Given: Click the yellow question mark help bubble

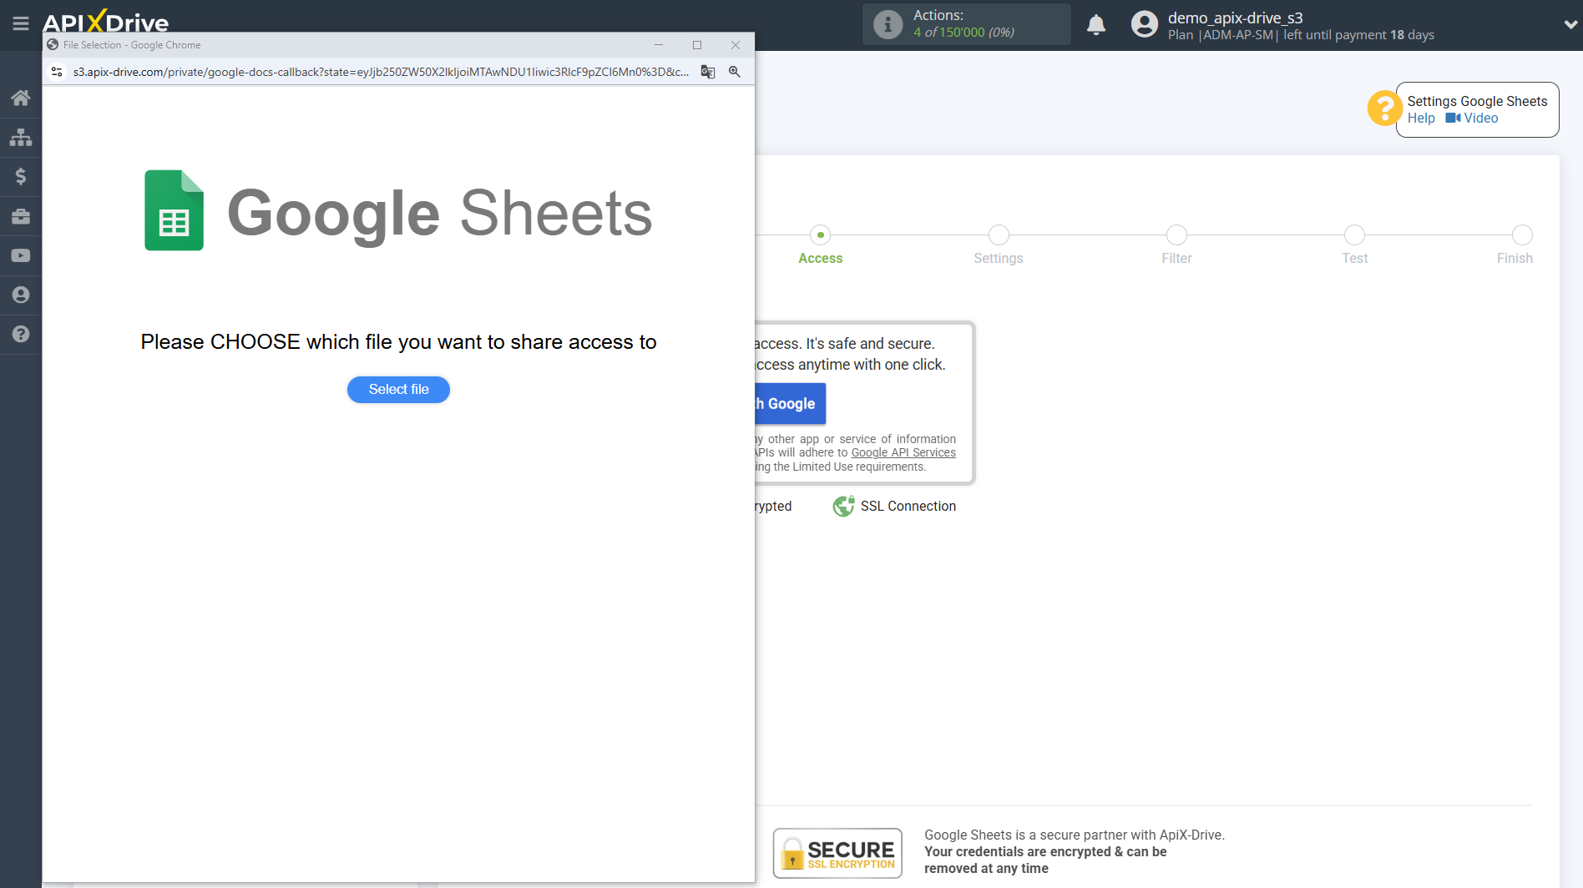Looking at the screenshot, I should 1383,108.
